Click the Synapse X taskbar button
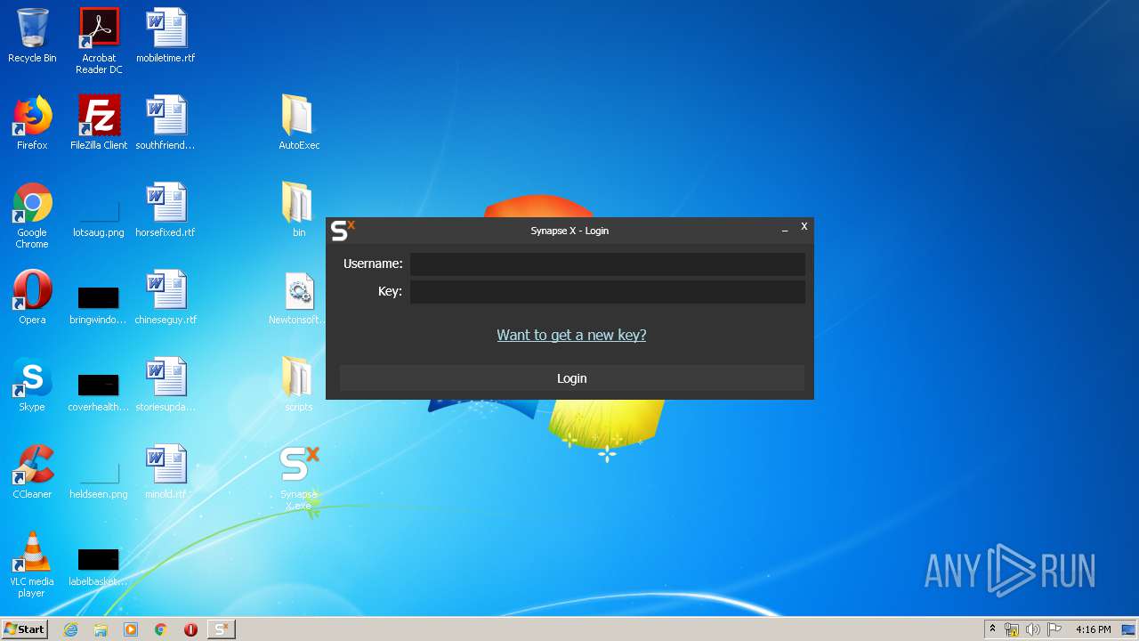Image resolution: width=1139 pixels, height=641 pixels. point(222,629)
